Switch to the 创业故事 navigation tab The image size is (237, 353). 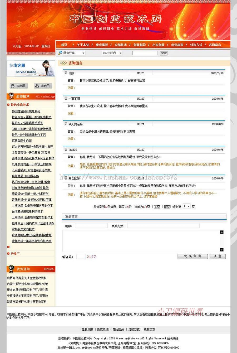point(177,45)
